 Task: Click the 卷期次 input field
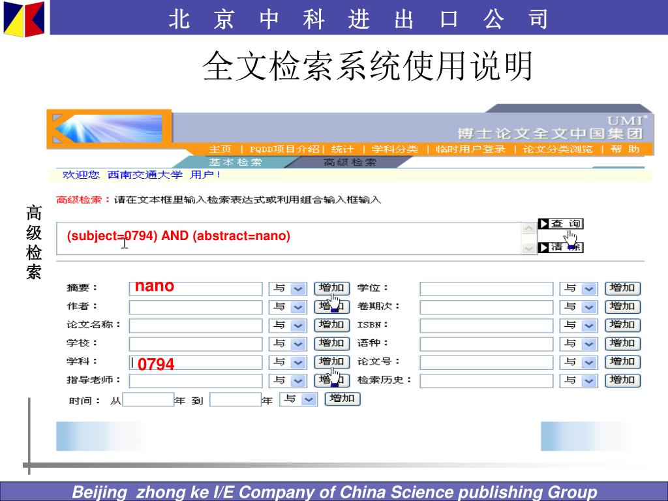click(487, 307)
